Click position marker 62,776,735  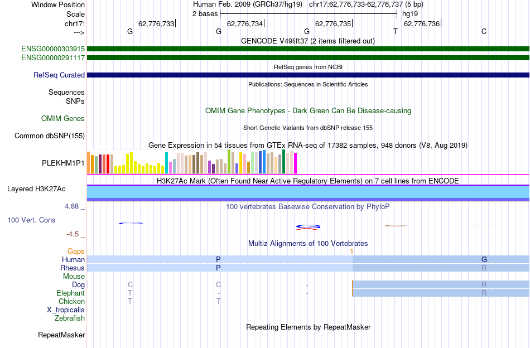(333, 23)
